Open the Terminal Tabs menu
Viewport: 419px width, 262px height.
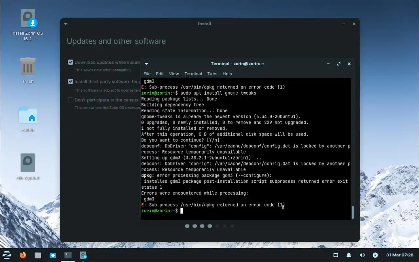point(212,74)
